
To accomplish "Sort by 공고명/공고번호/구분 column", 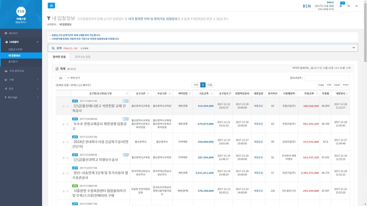I will [101, 93].
